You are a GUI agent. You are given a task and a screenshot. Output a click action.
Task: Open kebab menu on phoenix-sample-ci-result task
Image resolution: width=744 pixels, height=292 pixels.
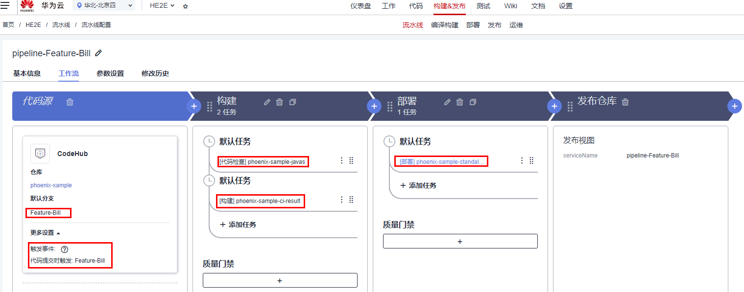[341, 200]
